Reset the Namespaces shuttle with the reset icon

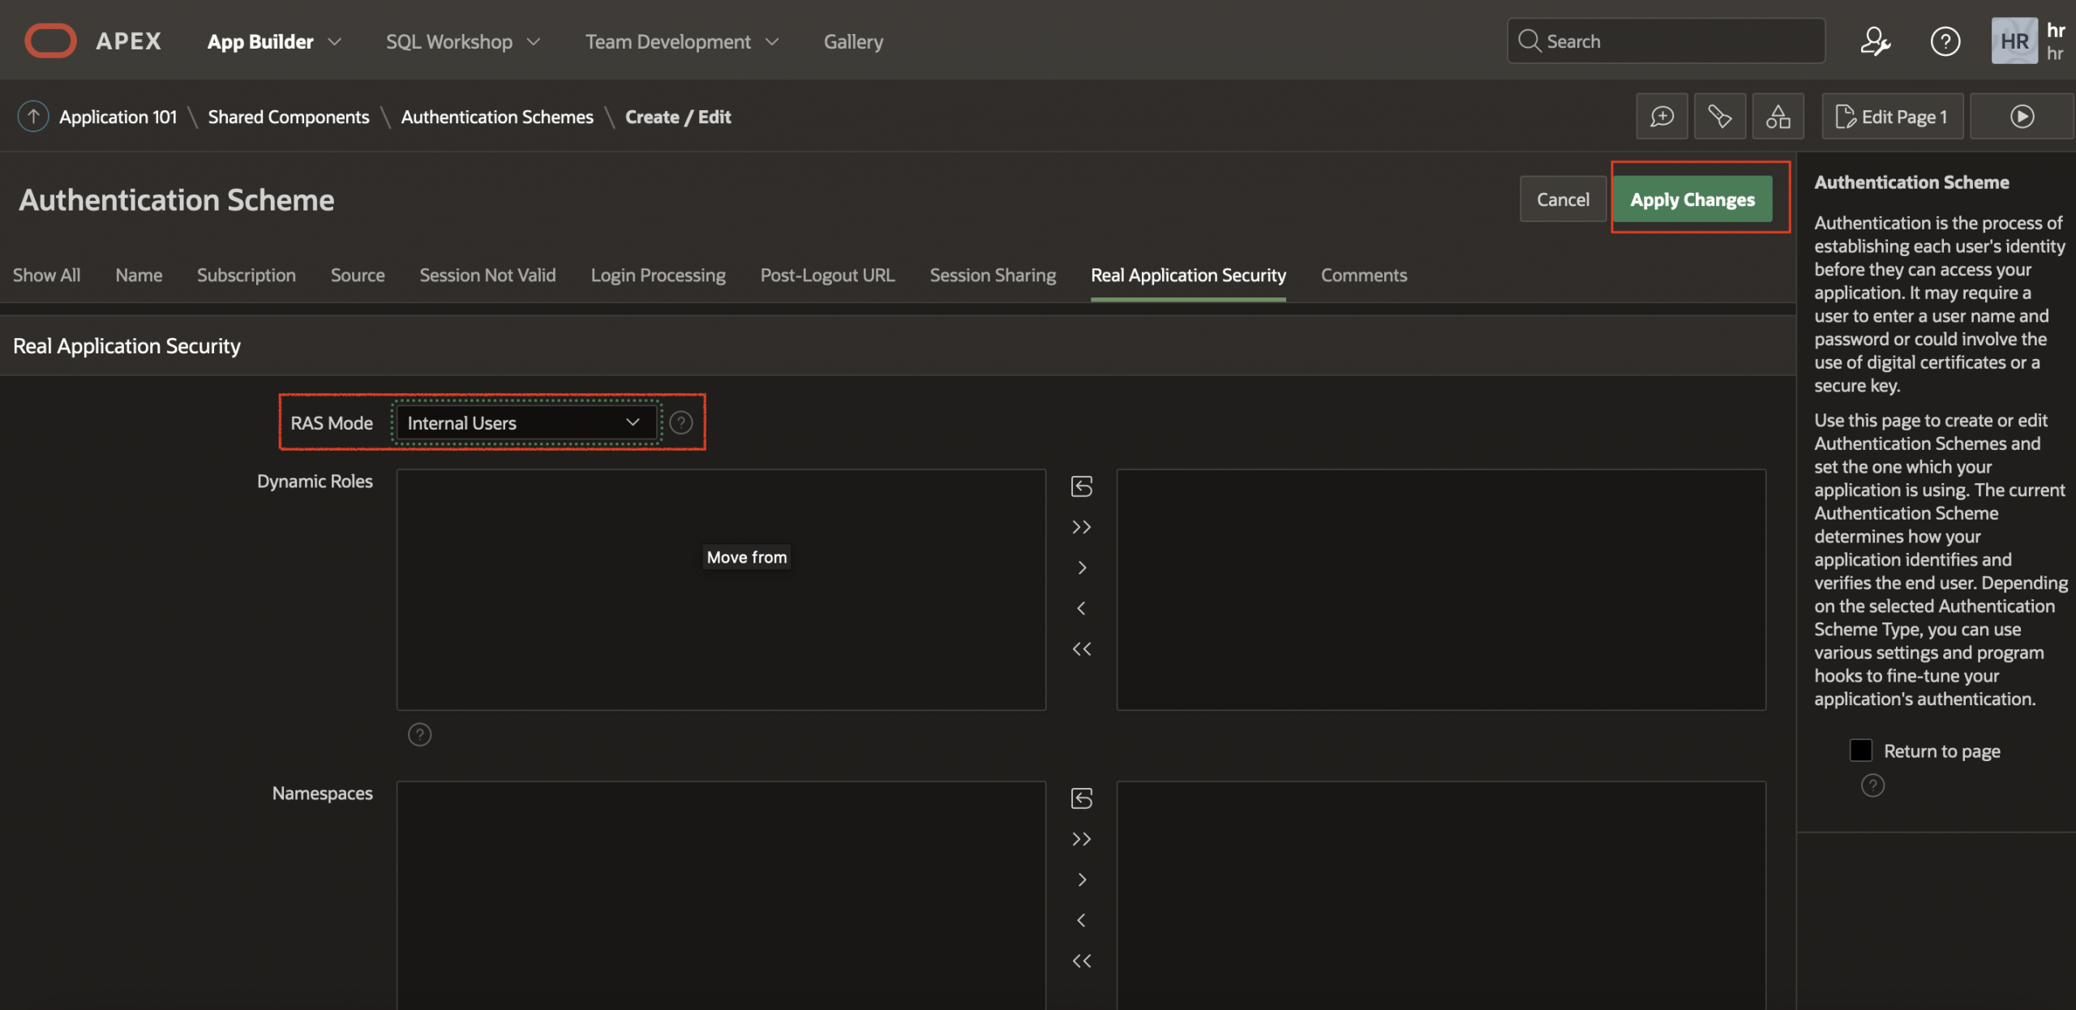1081,798
